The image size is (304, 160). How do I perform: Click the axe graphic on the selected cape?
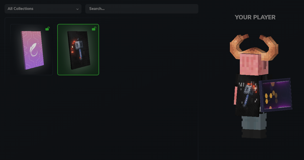pyautogui.click(x=78, y=48)
